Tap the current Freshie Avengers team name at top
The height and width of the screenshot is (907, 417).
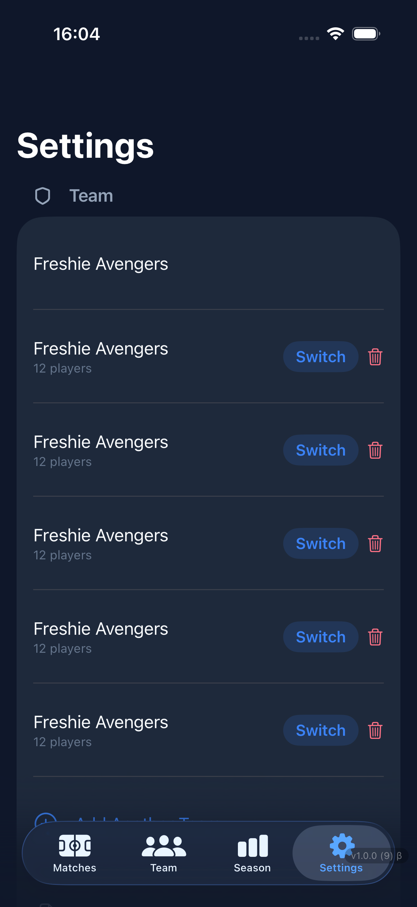pyautogui.click(x=101, y=264)
